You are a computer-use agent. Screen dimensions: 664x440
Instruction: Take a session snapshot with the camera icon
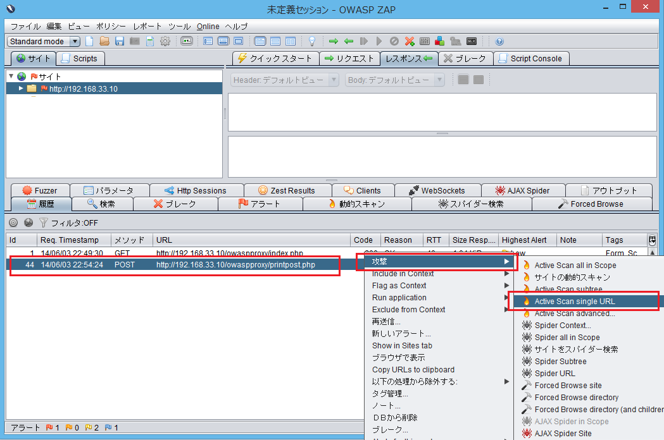pyautogui.click(x=135, y=41)
